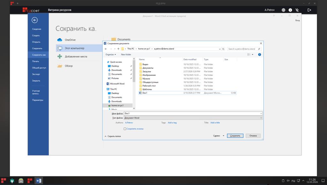
Task: Select the Doc1 file row
Action: [187, 93]
